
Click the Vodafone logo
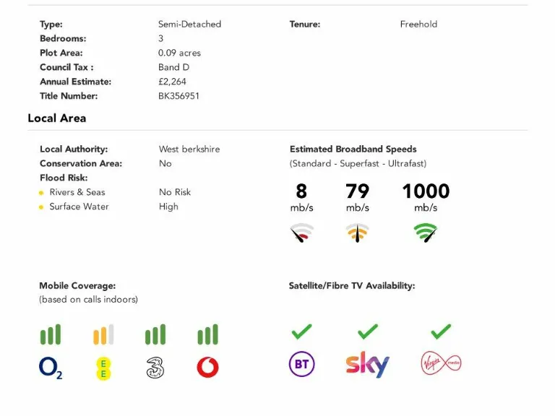207,368
